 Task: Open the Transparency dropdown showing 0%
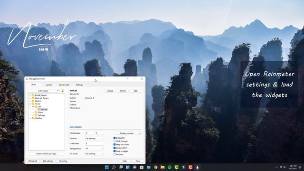(95, 149)
